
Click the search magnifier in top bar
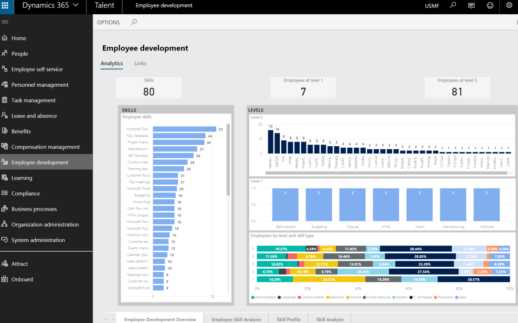click(453, 6)
